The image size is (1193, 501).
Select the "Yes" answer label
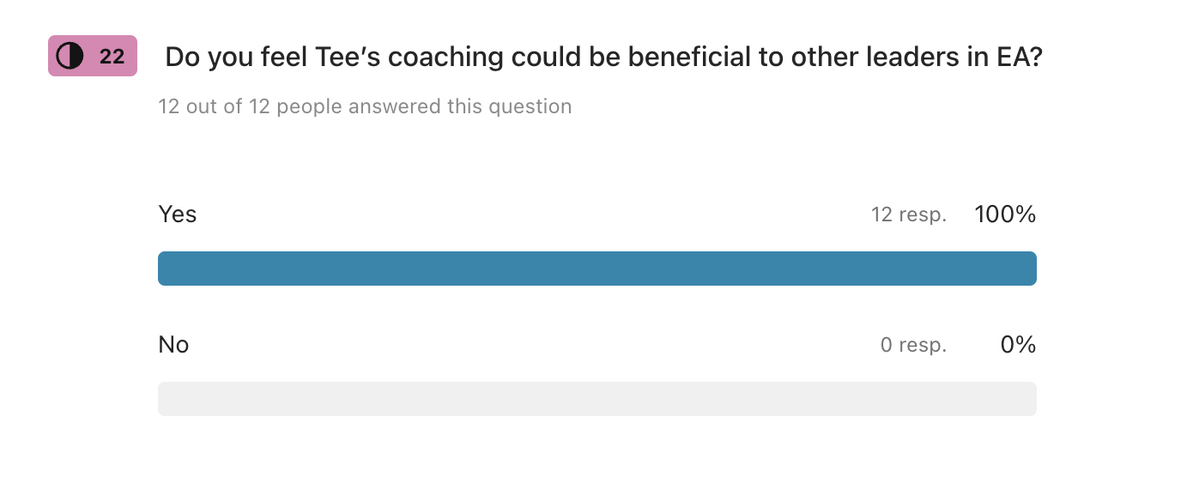pos(178,214)
